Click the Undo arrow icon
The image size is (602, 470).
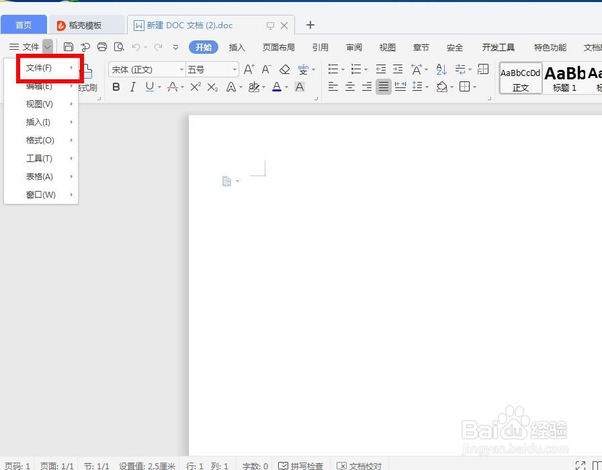point(136,47)
